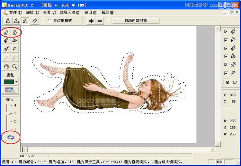
Task: Uncheck the Syringe display checkbox
Action: pyautogui.click(x=226, y=65)
